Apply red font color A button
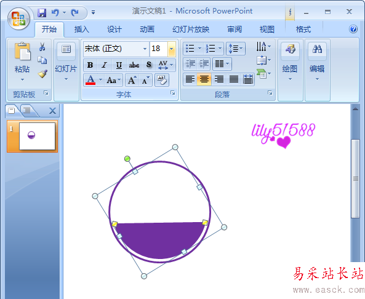Image resolution: width=365 pixels, height=299 pixels. point(90,80)
